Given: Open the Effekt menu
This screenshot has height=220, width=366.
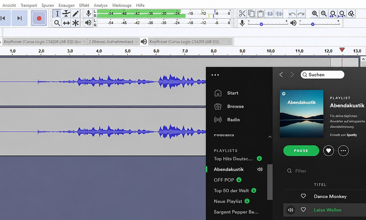Looking at the screenshot, I should [84, 5].
